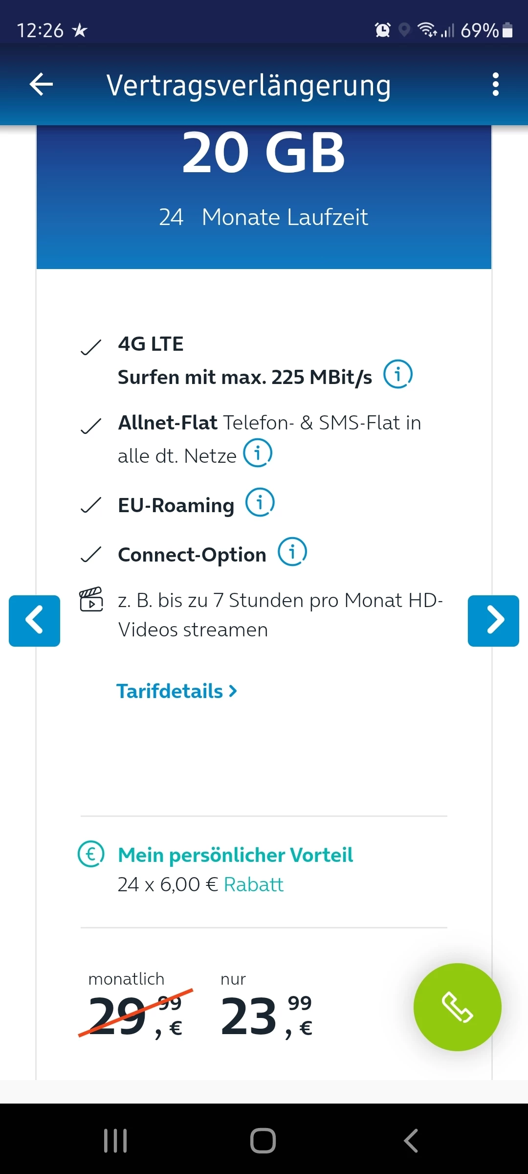
Task: Tap the discounted 23,99 € price
Action: [266, 1015]
